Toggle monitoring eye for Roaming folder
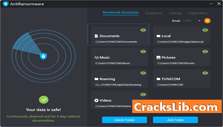223x127 pixels. point(143,73)
